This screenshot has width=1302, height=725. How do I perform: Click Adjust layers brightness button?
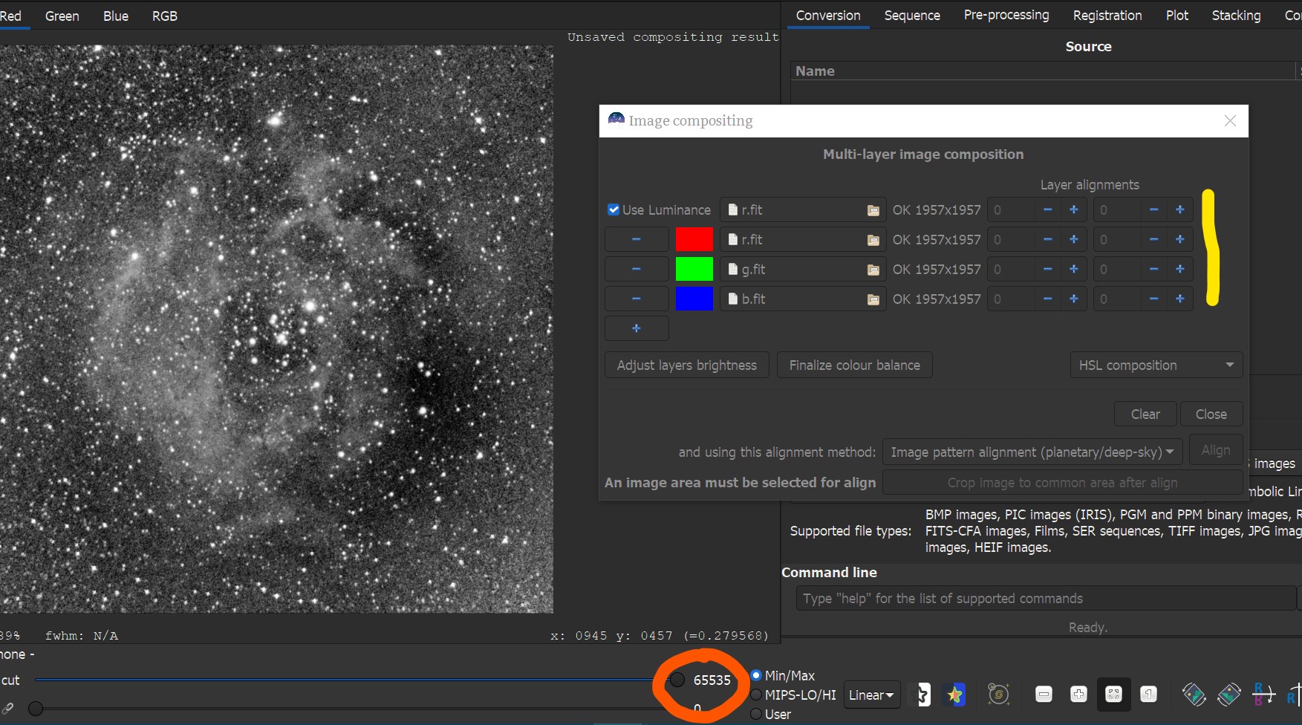tap(686, 365)
